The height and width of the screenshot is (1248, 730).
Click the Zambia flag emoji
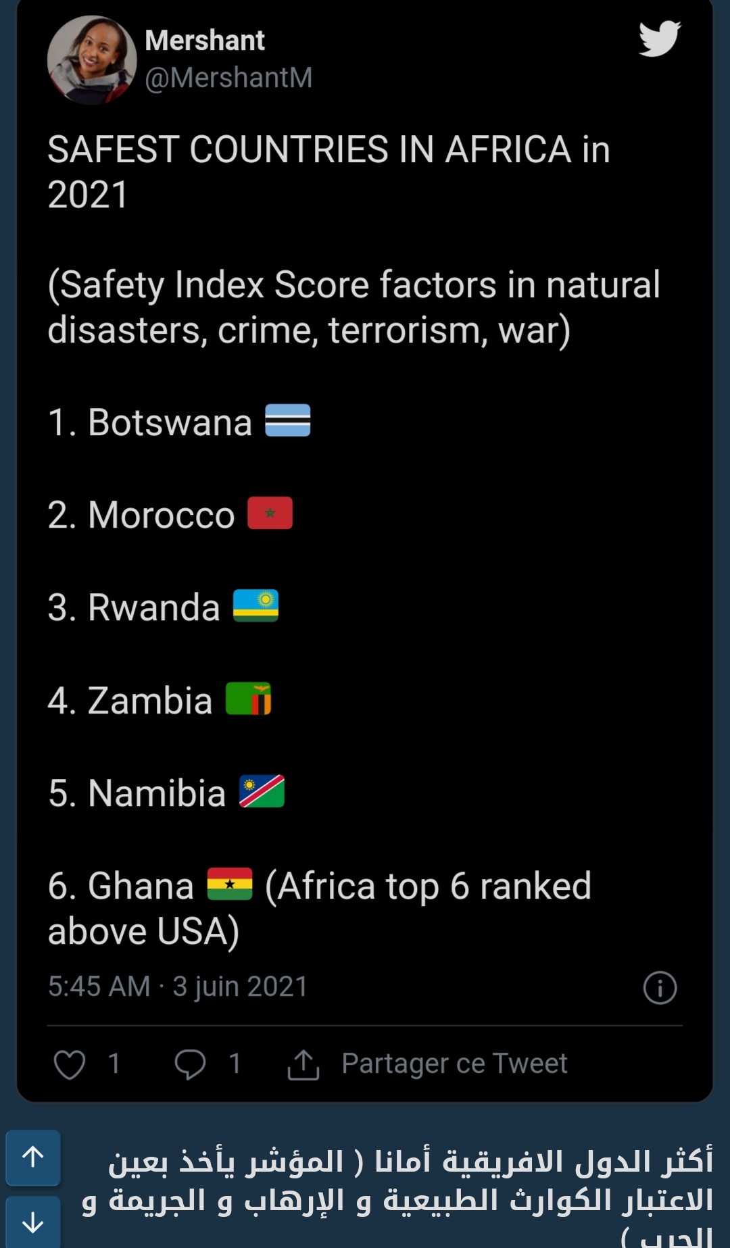click(x=248, y=699)
